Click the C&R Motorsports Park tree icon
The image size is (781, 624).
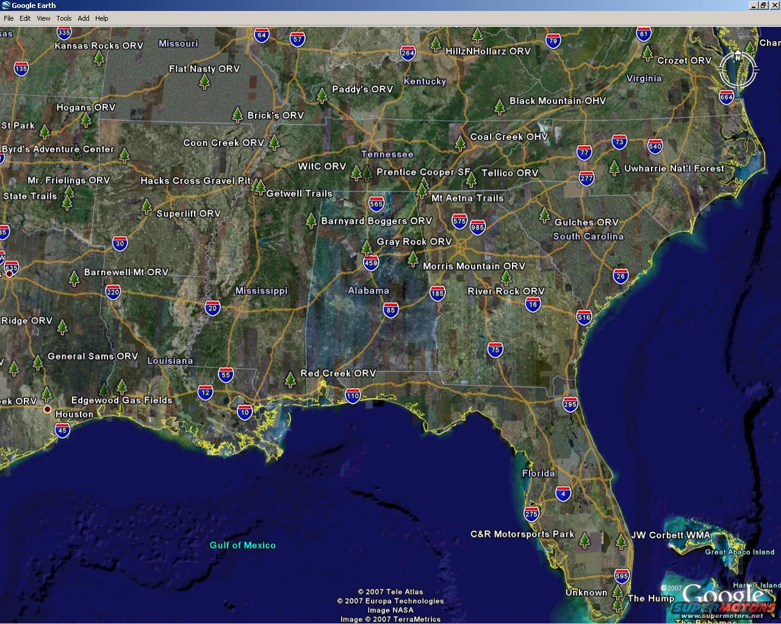pos(585,540)
